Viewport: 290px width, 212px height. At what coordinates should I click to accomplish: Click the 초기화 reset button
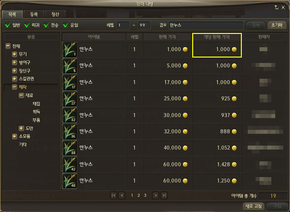click(277, 25)
